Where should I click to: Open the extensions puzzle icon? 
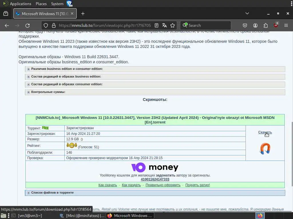[x=266, y=25]
